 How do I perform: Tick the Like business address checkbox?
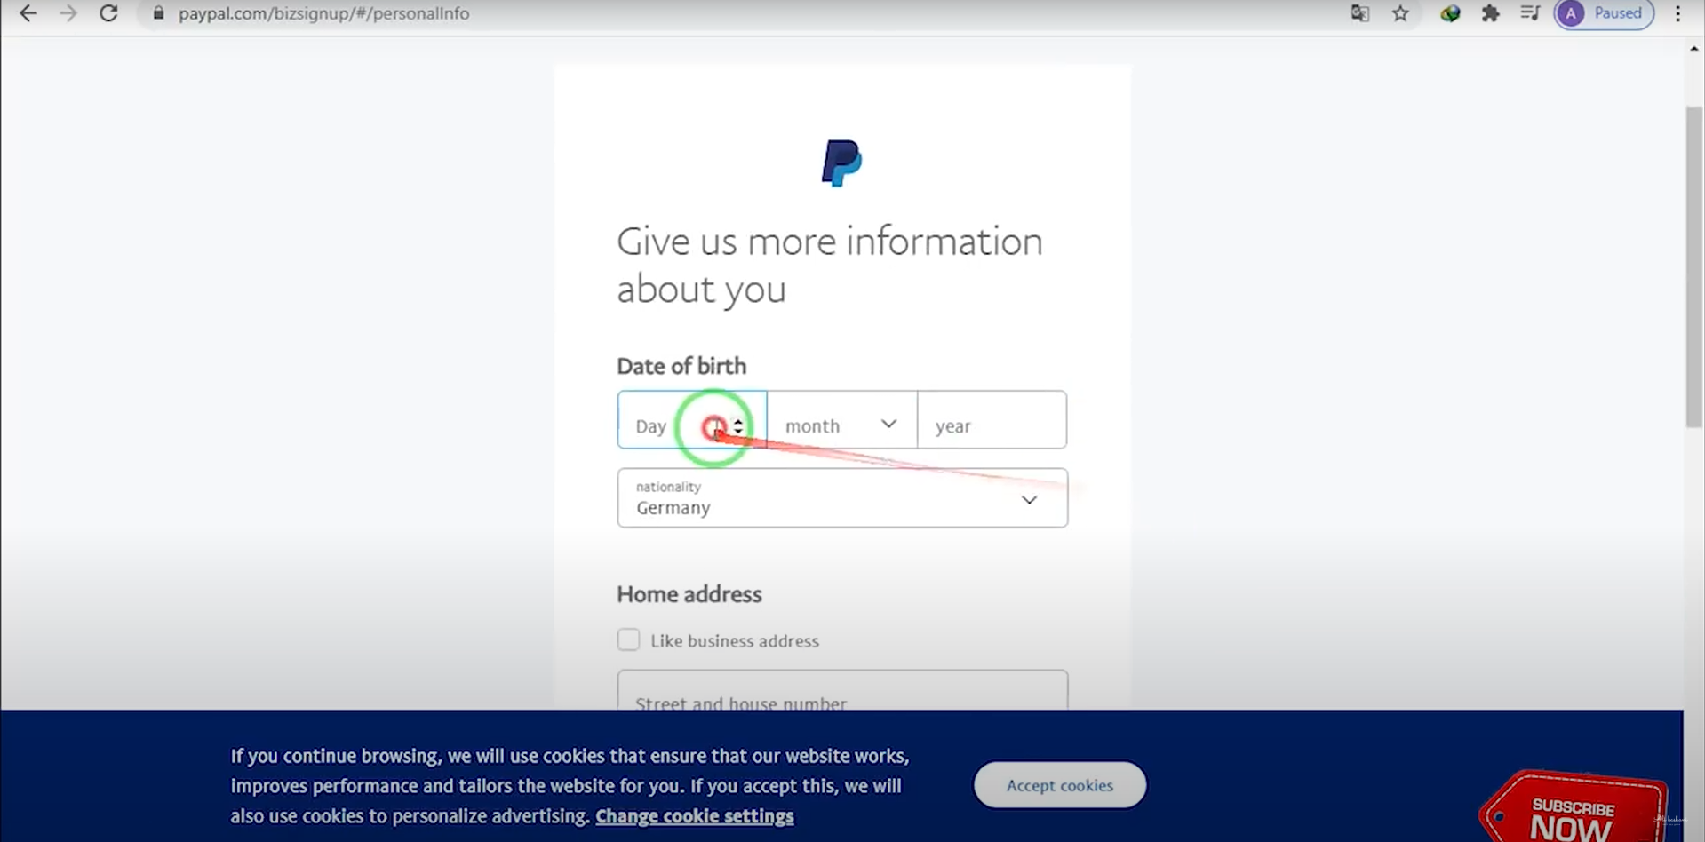628,639
